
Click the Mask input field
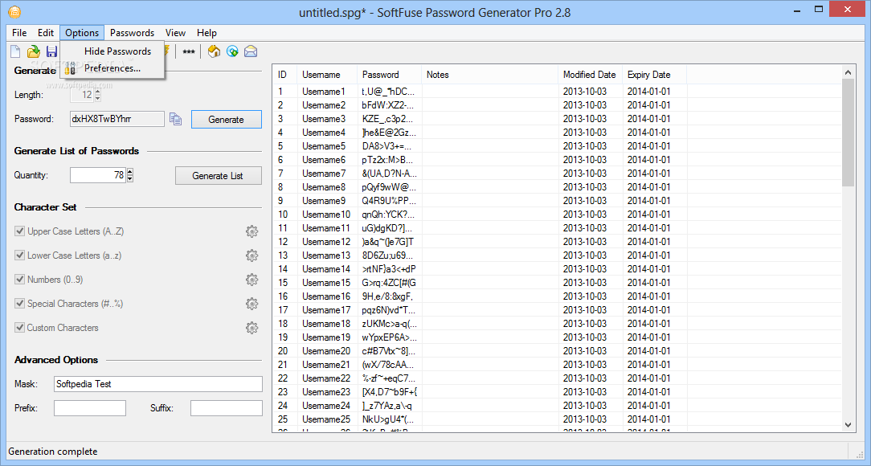[x=157, y=384]
